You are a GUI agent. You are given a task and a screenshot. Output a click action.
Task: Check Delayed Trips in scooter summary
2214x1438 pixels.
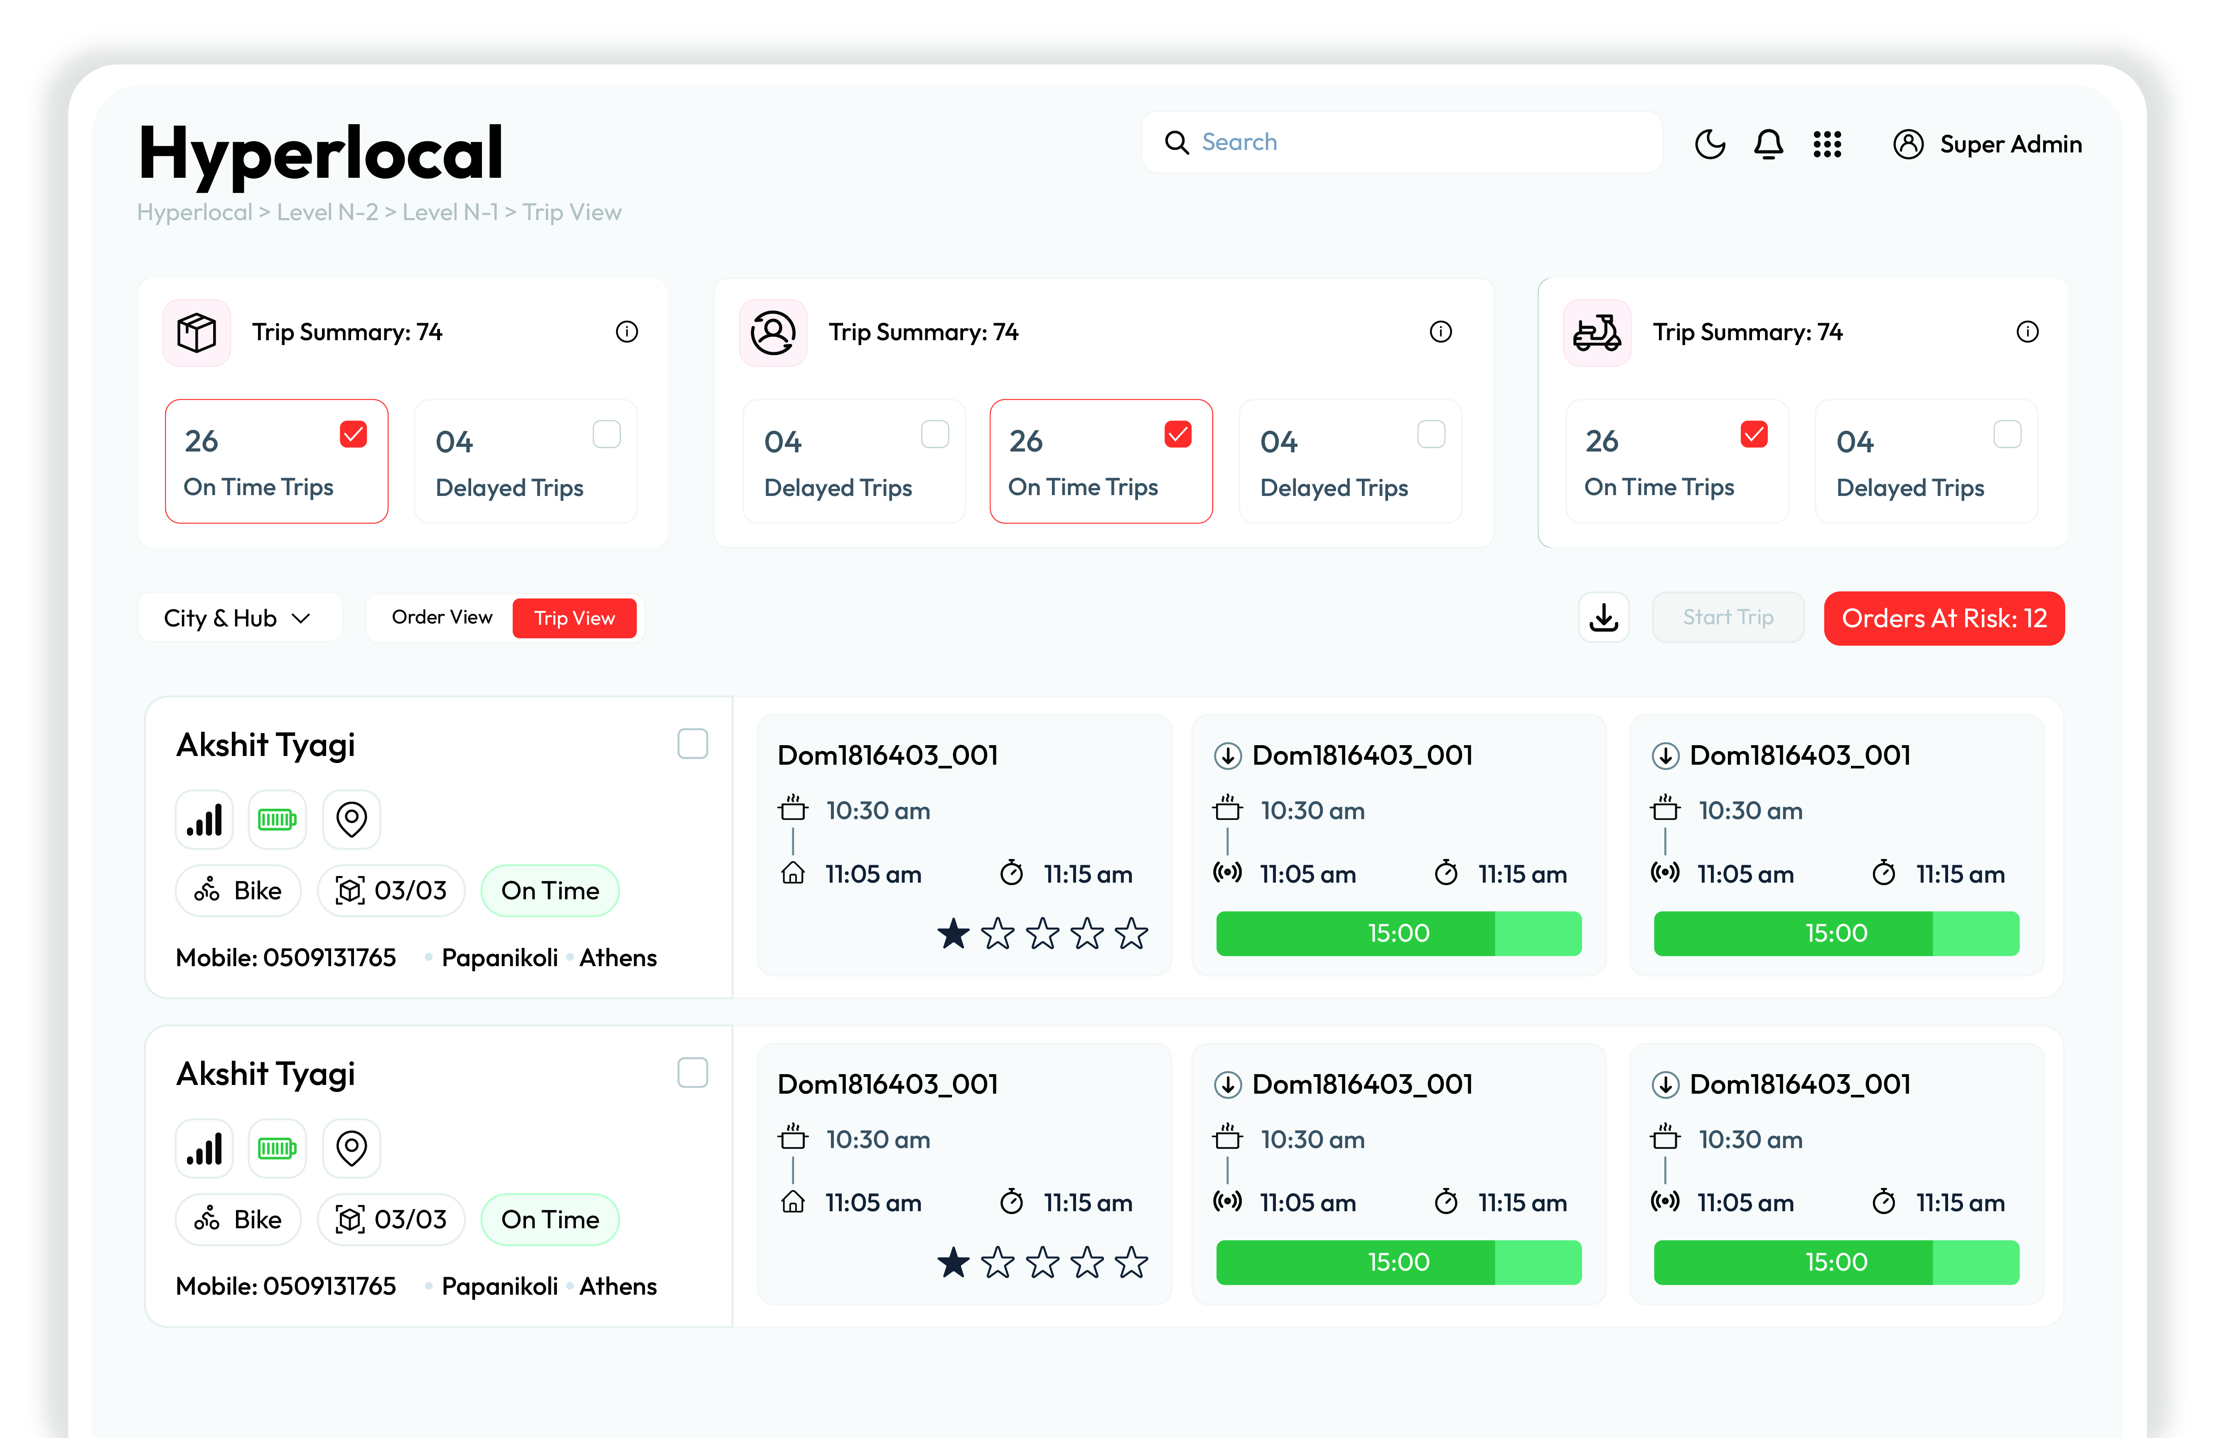[2007, 434]
